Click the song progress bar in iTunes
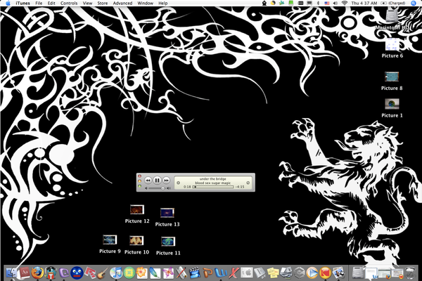This screenshot has height=281, width=422. coord(213,187)
